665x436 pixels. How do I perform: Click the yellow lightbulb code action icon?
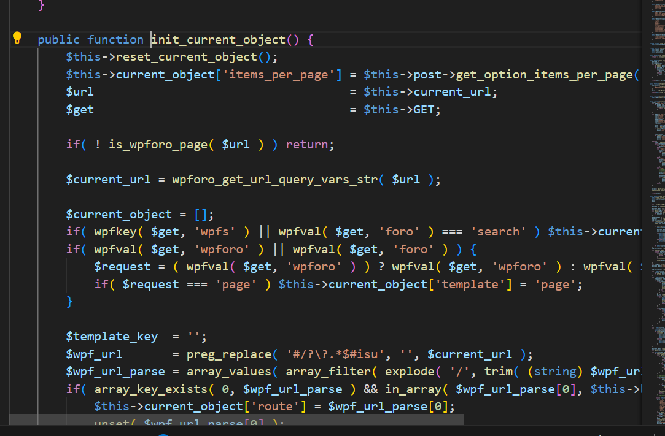[x=17, y=37]
